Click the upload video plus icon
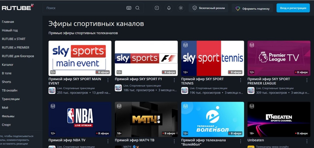 pyautogui.click(x=157, y=8)
